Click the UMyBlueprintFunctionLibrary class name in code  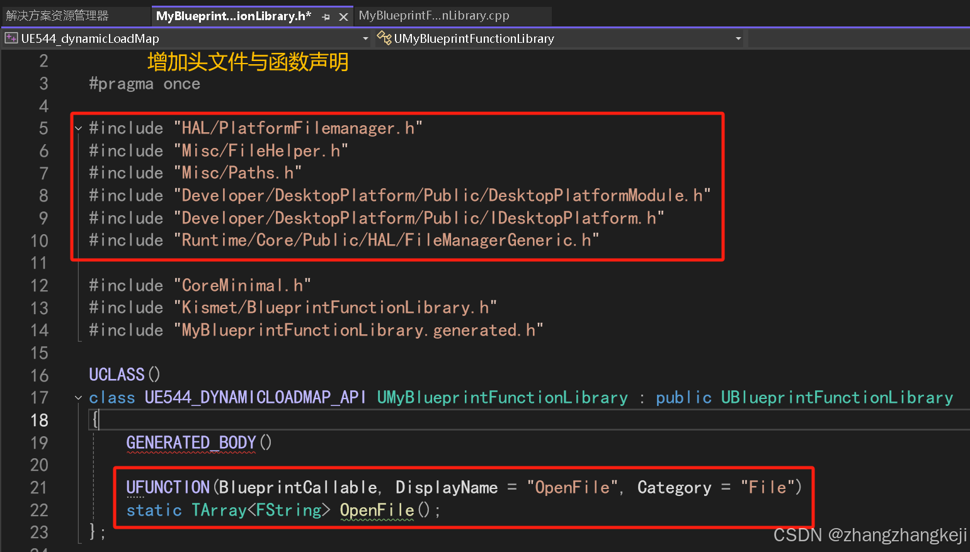coord(503,398)
